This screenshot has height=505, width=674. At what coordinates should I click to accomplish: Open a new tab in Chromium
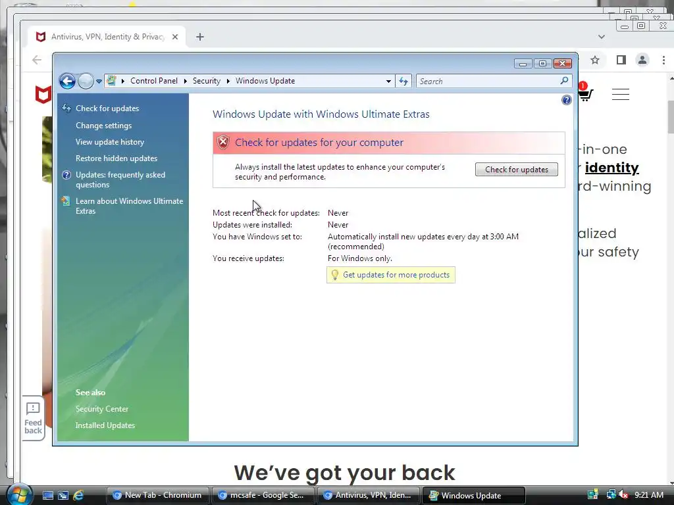click(x=200, y=37)
